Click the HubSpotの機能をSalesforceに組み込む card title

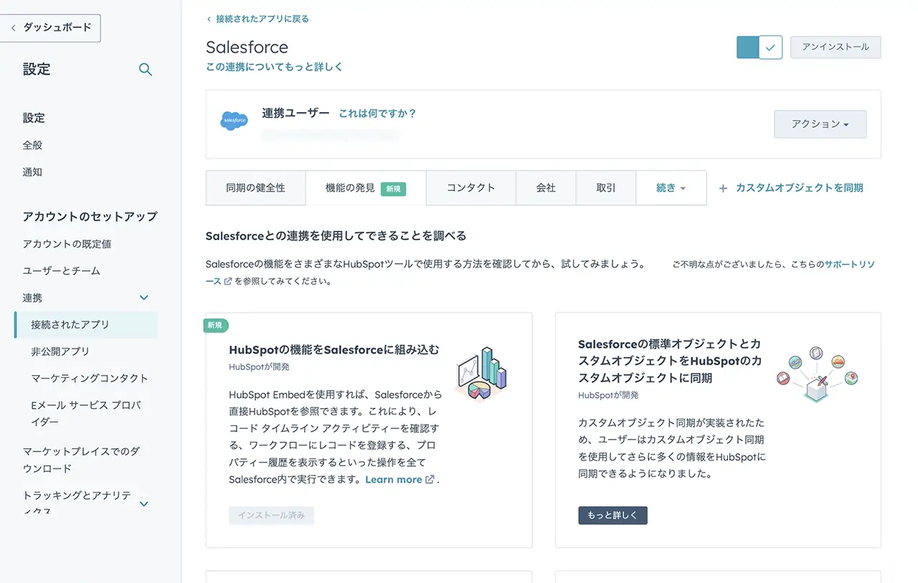tap(333, 350)
